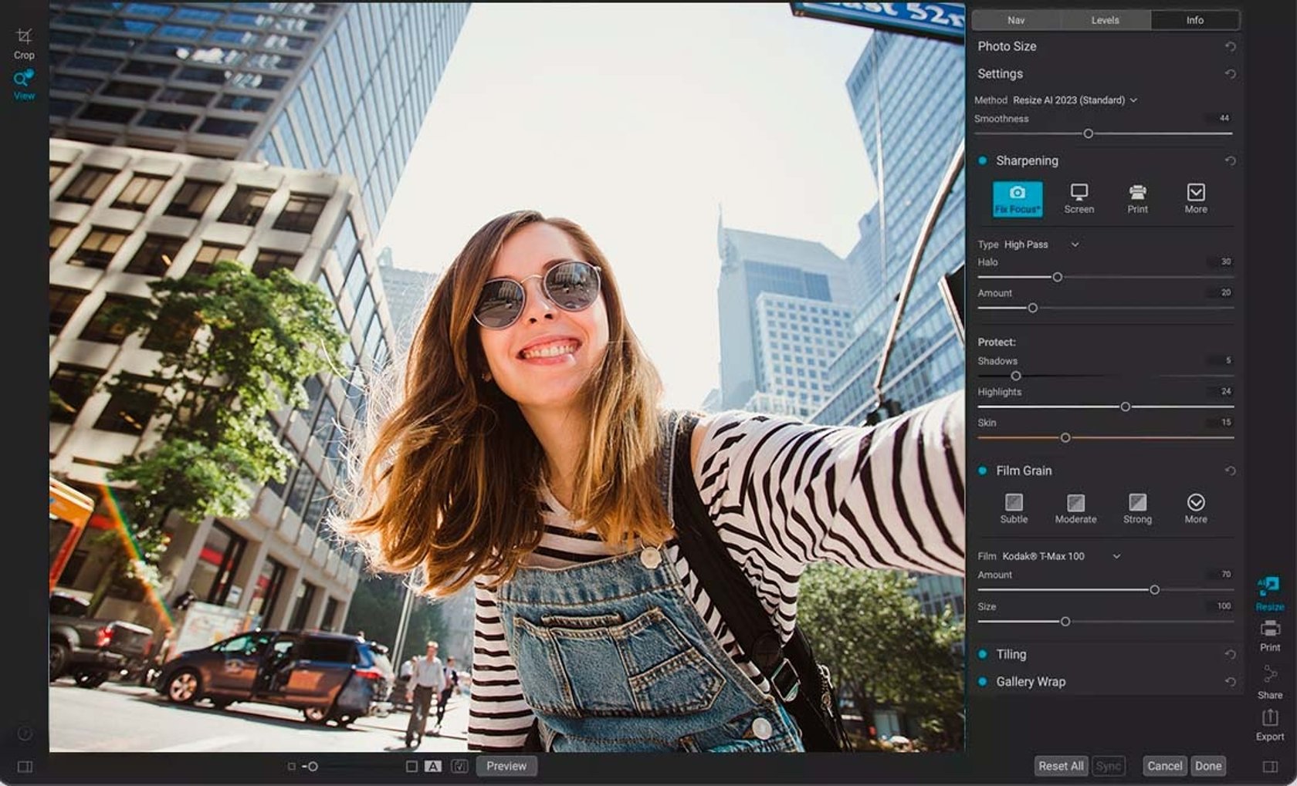Confirm changes with the Done button
This screenshot has width=1297, height=786.
(x=1209, y=766)
